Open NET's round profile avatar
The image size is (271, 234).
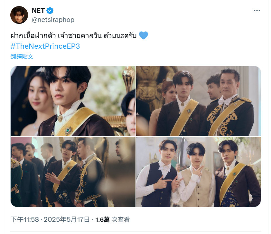tap(19, 15)
